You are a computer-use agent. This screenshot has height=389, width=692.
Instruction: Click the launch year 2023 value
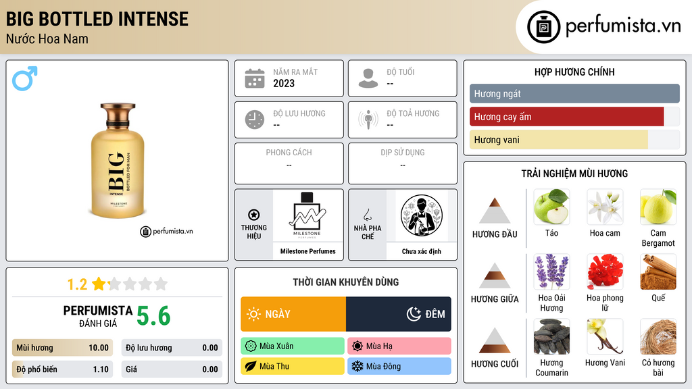coord(284,83)
